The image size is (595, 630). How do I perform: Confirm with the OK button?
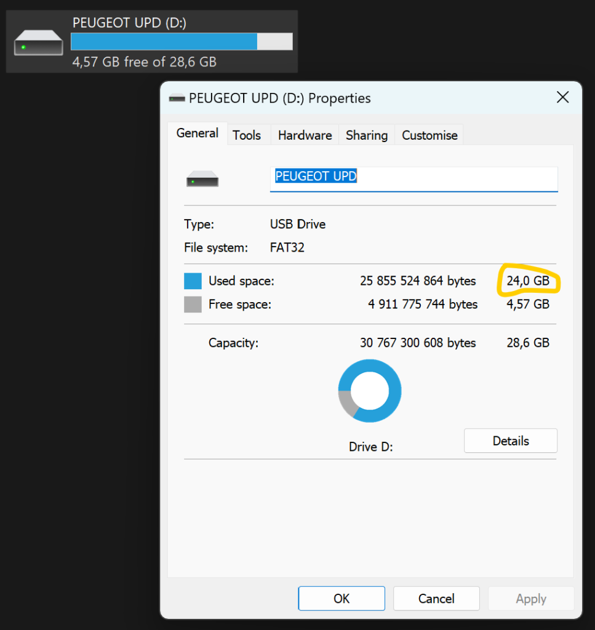(341, 599)
